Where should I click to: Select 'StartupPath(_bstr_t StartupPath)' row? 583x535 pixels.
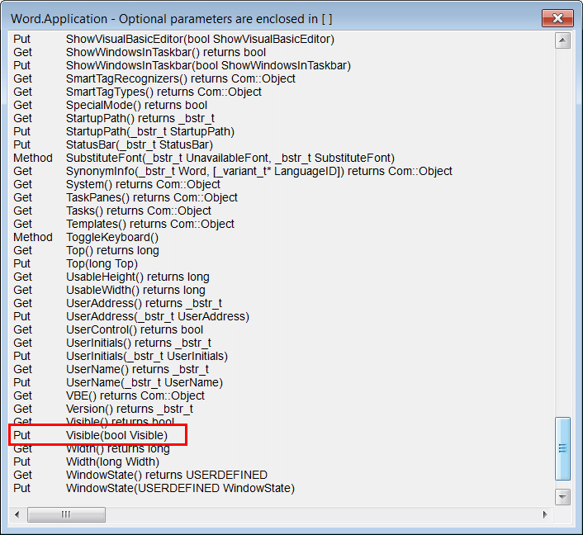point(124,131)
